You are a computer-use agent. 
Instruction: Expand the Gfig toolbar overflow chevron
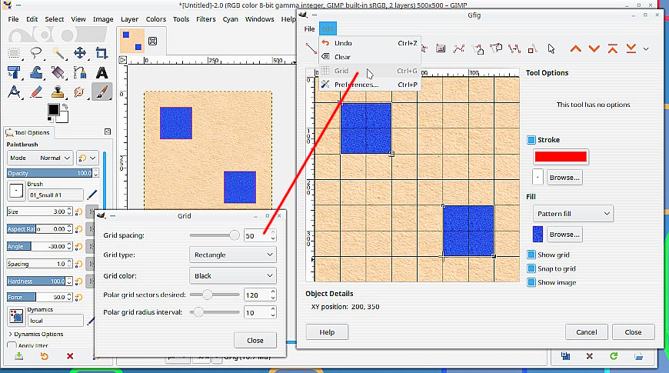tap(646, 49)
